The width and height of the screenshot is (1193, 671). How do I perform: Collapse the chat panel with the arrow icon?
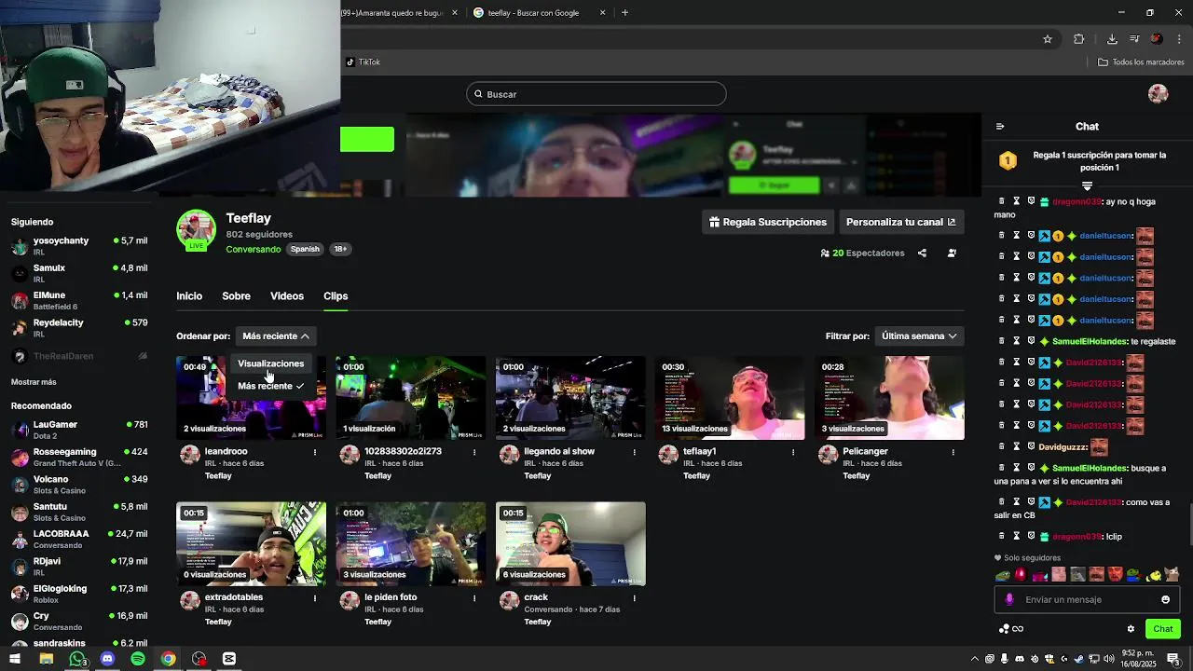(1000, 126)
